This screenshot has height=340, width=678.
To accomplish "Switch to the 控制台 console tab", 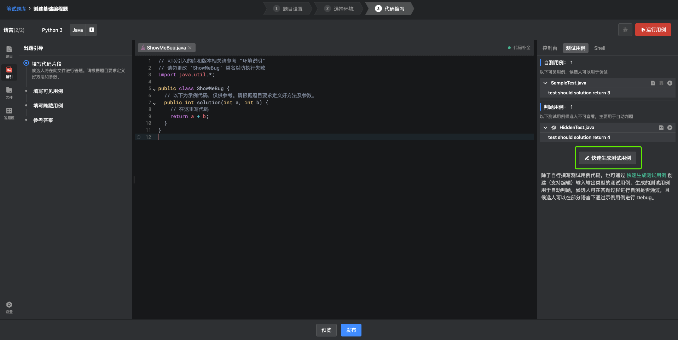I will tap(550, 48).
